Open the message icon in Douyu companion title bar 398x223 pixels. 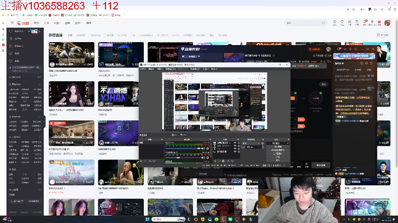pyautogui.click(x=339, y=49)
